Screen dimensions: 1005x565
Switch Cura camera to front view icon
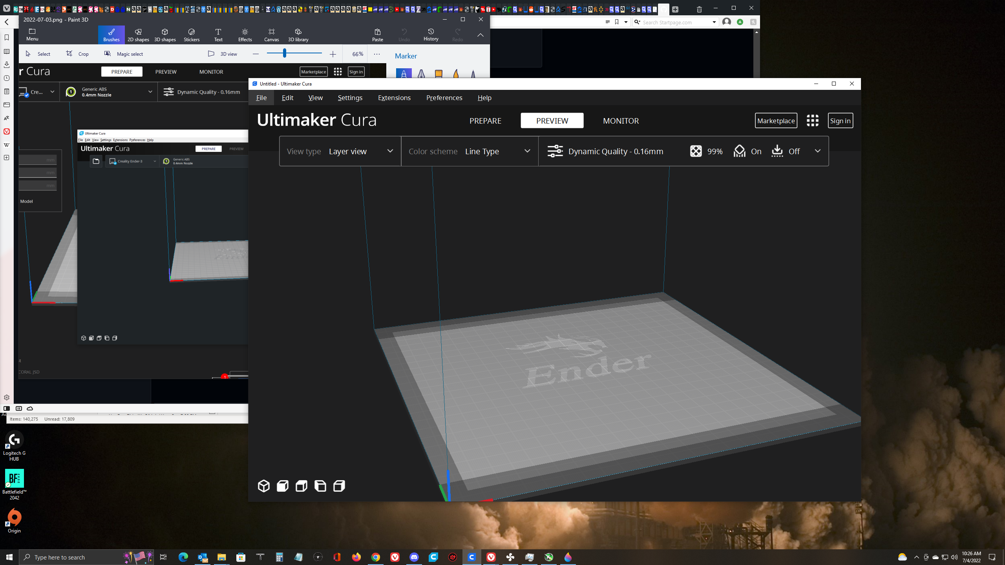point(282,486)
